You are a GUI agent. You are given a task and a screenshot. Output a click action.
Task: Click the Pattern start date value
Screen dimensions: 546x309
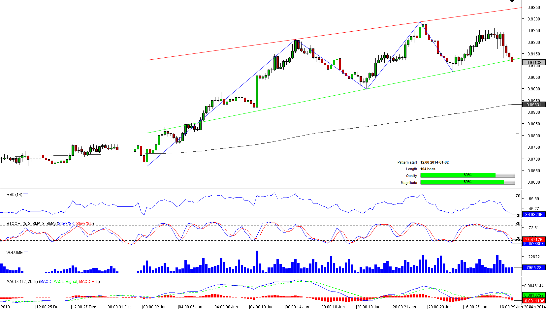click(434, 162)
